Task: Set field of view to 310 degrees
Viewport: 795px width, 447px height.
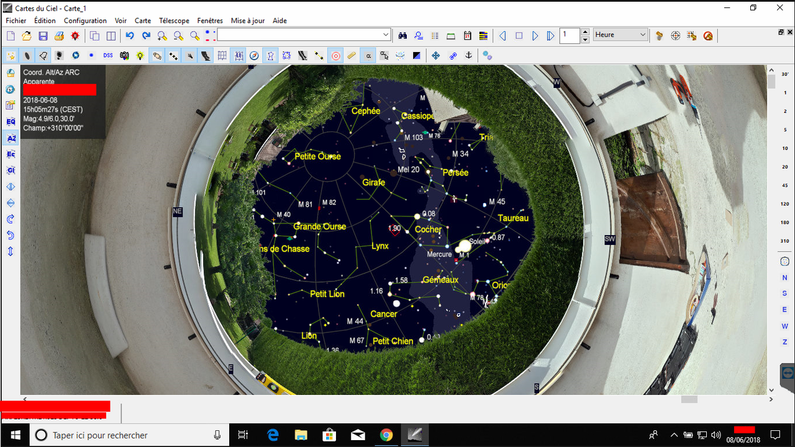Action: 785,241
